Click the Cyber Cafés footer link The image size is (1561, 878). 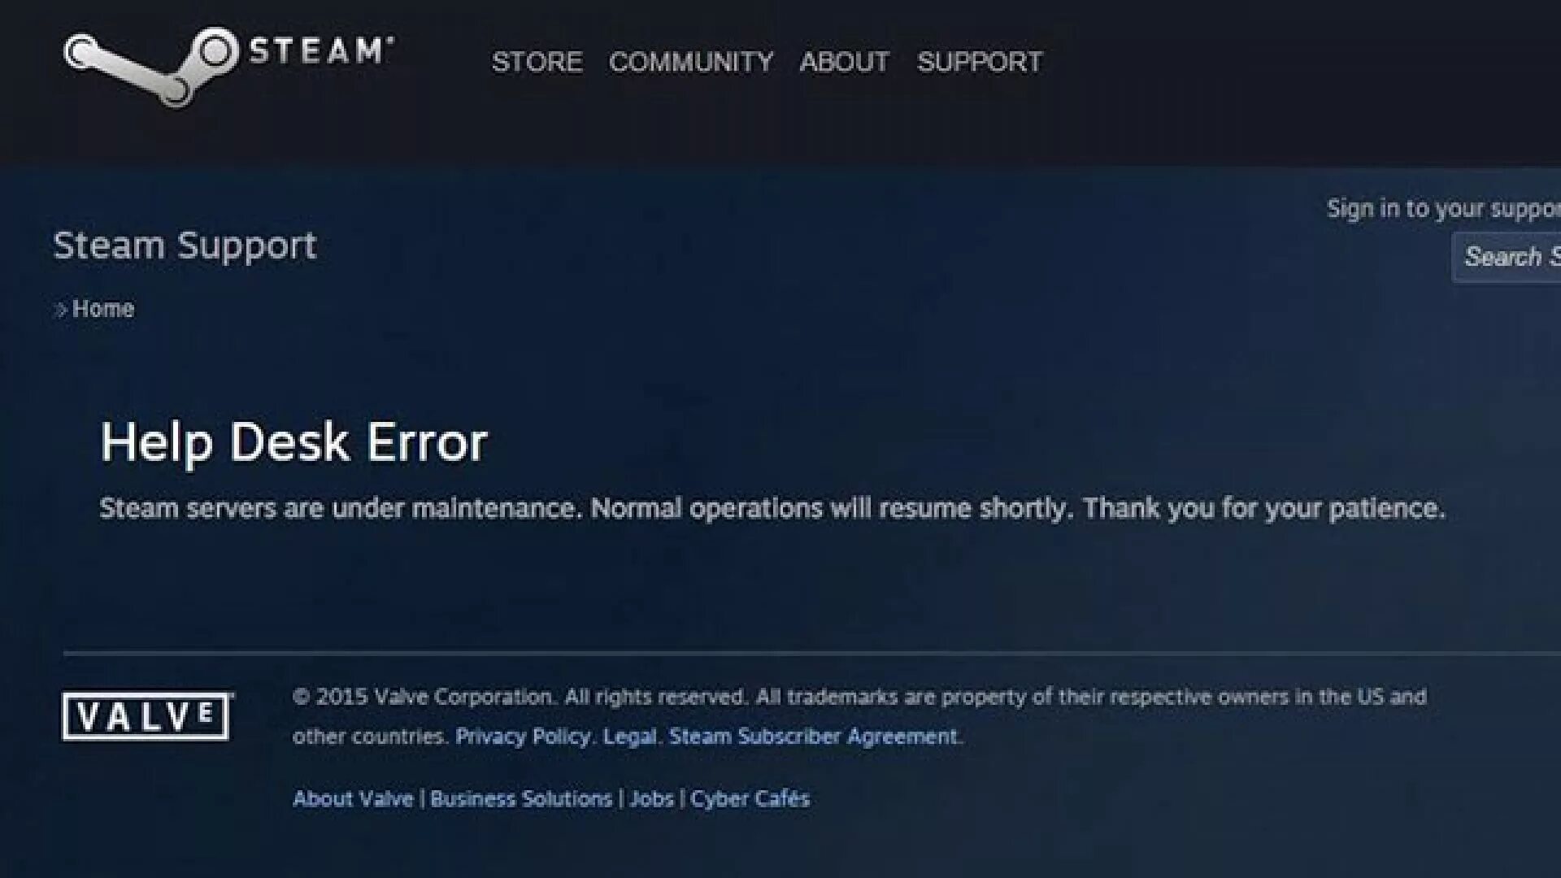(x=750, y=798)
